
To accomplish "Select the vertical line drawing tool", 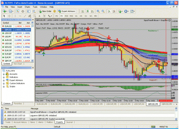I will 15,16.
